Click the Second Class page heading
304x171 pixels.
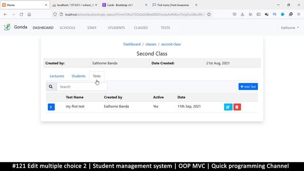pos(152,54)
